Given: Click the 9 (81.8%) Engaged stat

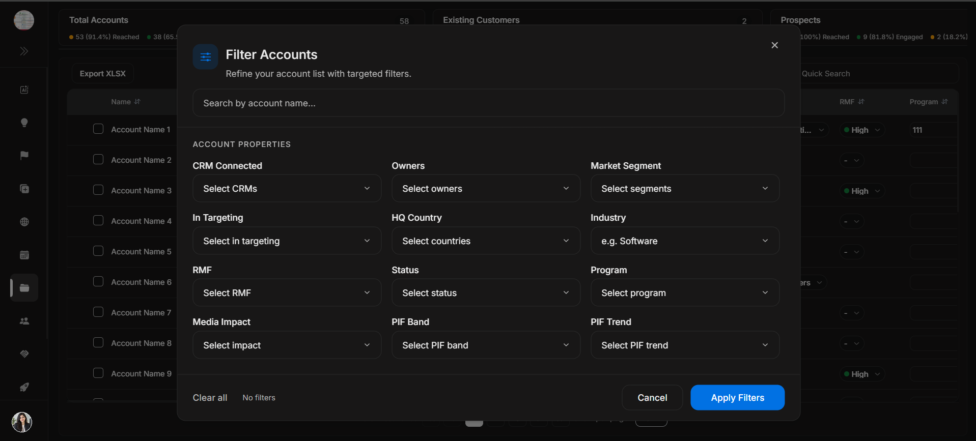Looking at the screenshot, I should [x=889, y=37].
